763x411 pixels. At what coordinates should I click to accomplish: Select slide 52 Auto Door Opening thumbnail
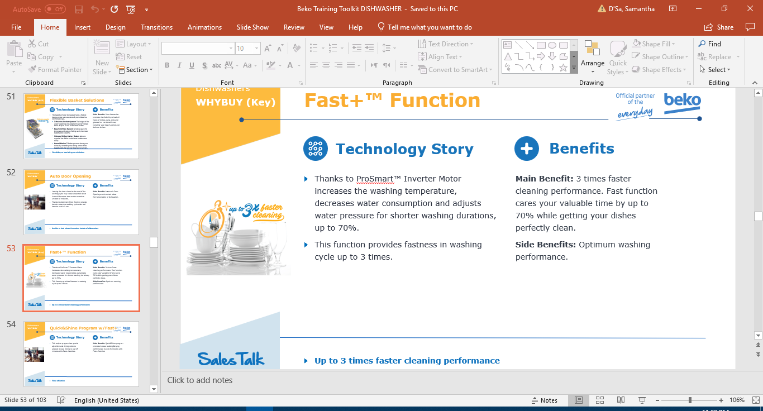81,202
